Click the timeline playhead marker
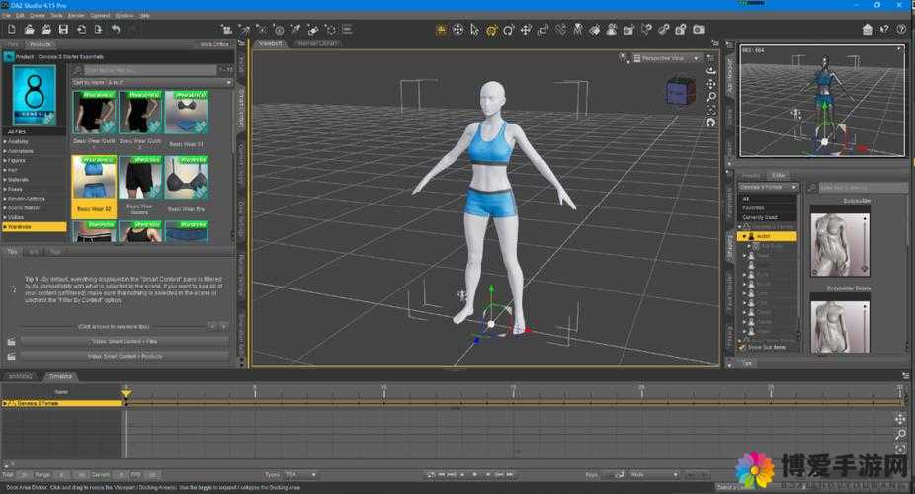The image size is (915, 494). [x=126, y=393]
